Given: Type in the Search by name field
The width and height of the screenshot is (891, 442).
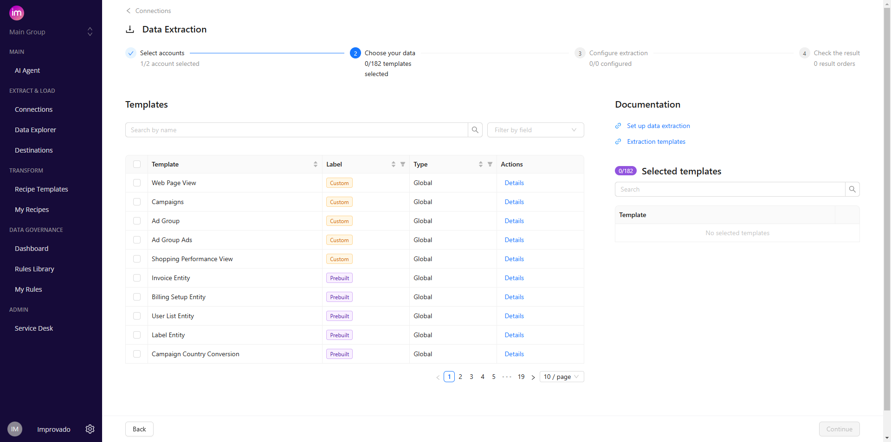Looking at the screenshot, I should tap(296, 130).
